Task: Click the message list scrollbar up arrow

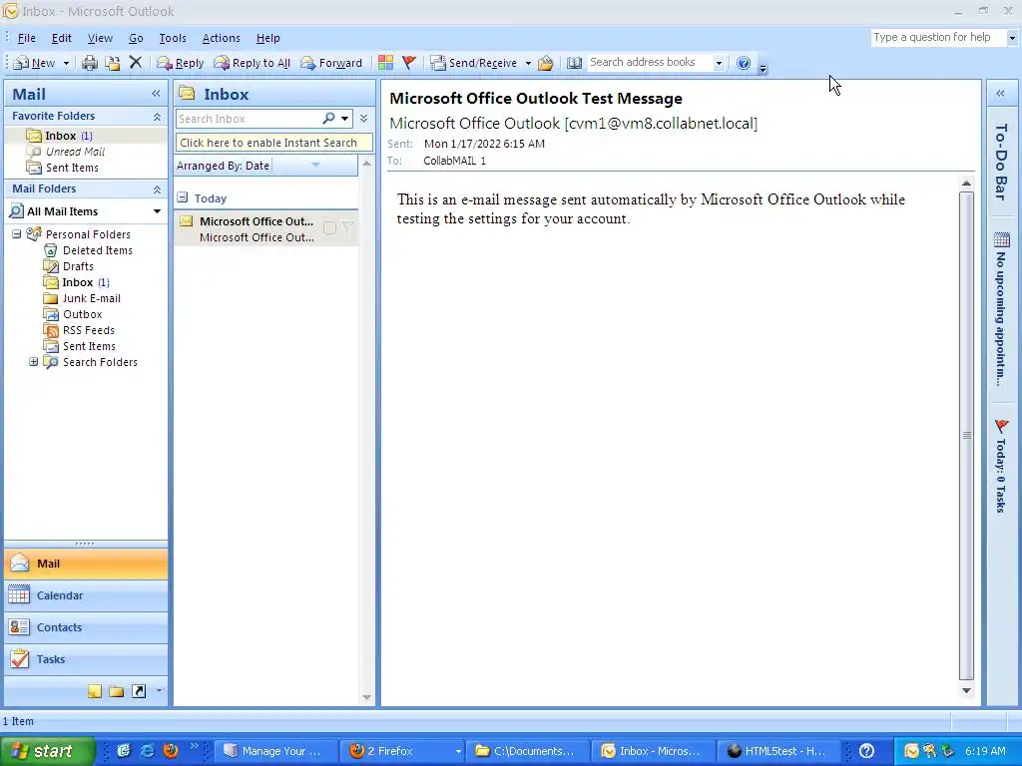Action: pos(366,164)
